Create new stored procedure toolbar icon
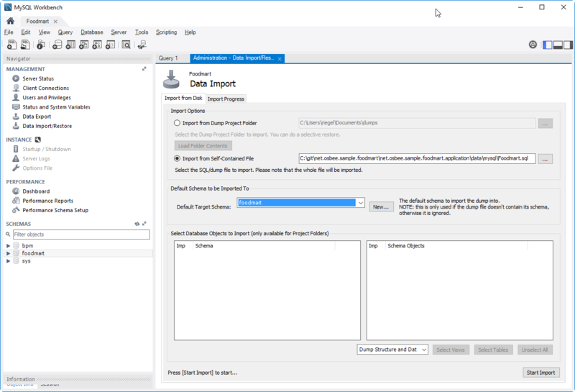 [x=97, y=45]
